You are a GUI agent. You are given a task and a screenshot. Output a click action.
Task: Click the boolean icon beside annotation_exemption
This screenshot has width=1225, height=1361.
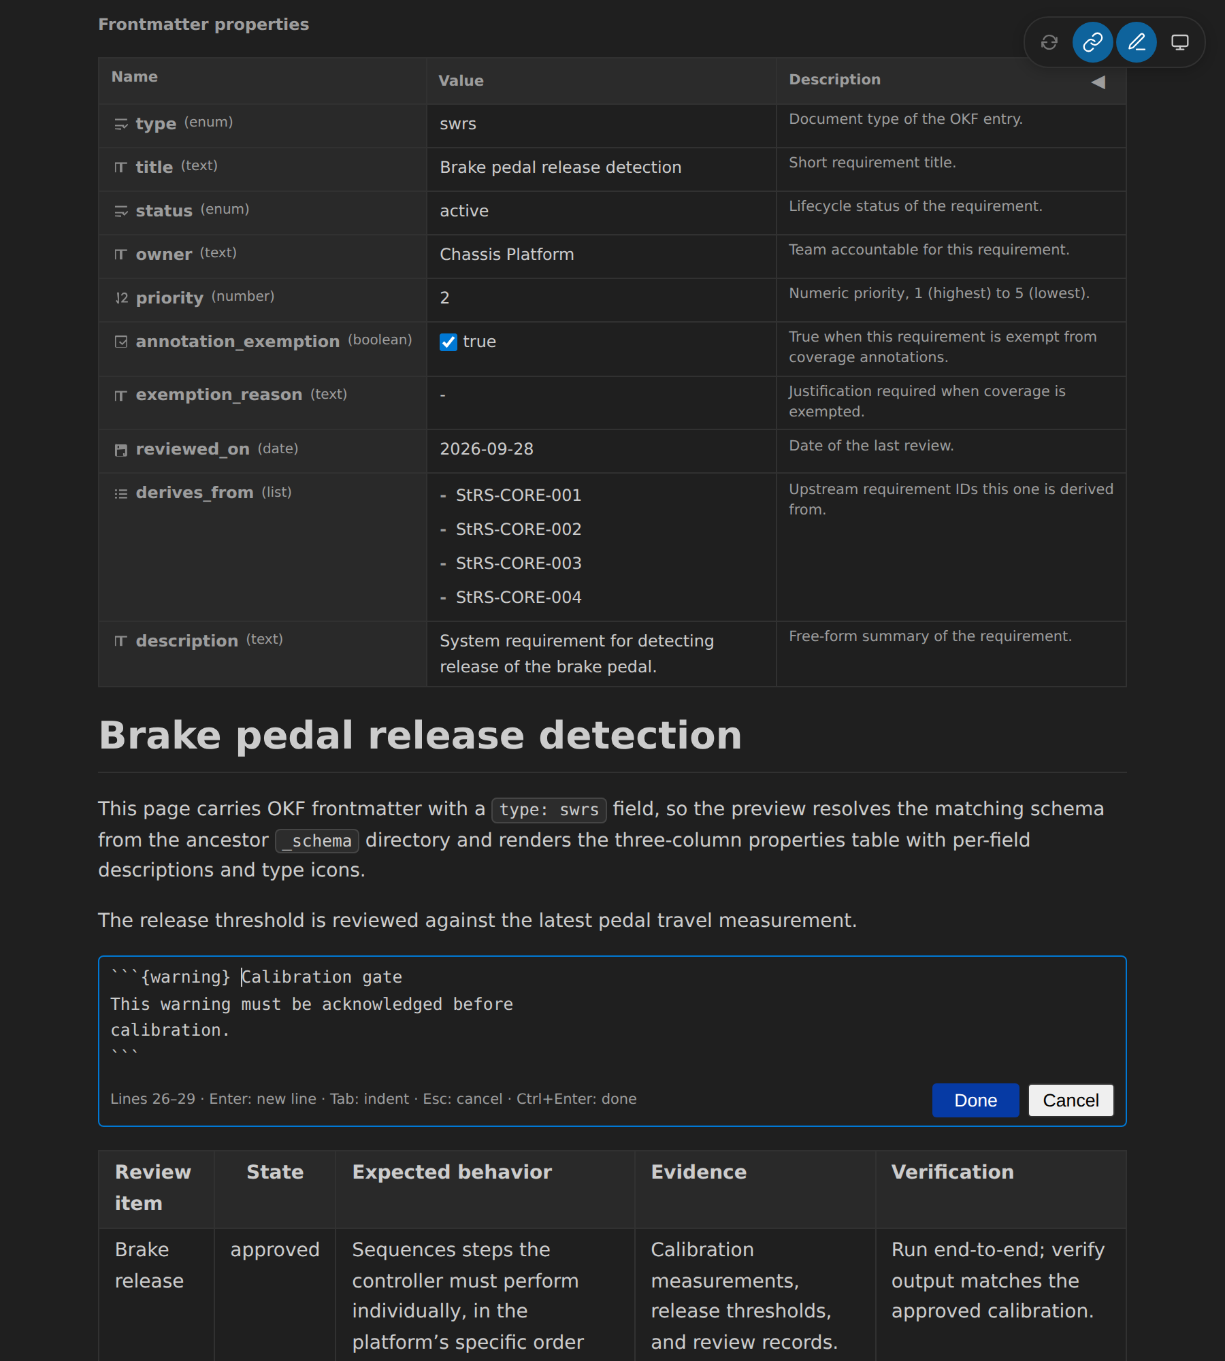click(121, 342)
